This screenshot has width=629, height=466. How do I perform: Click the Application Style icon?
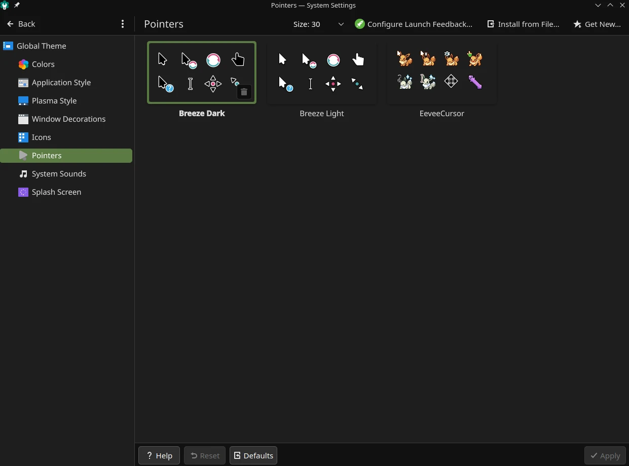tap(23, 83)
